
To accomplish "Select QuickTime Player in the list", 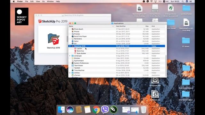I will (x=117, y=36).
